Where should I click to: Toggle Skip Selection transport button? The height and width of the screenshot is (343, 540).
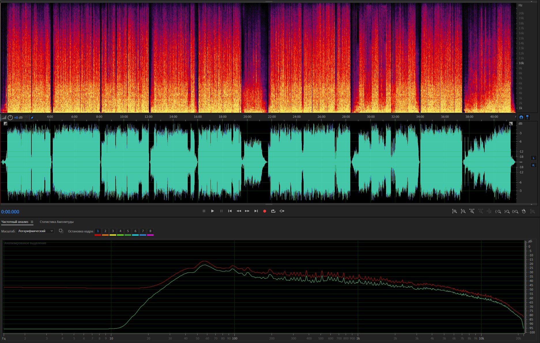coord(282,211)
